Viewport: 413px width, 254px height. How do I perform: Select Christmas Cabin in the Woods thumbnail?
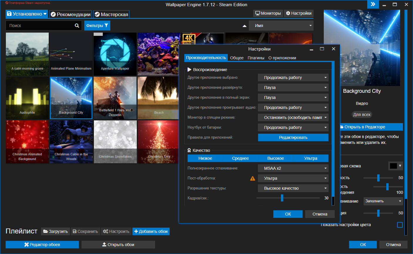coord(71,142)
